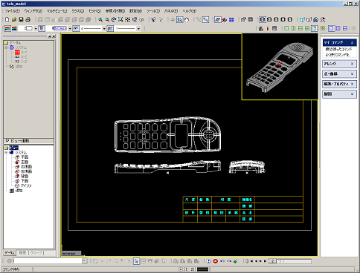Open the command input dropdown arrow
This screenshot has height=273, width=360.
85,261
